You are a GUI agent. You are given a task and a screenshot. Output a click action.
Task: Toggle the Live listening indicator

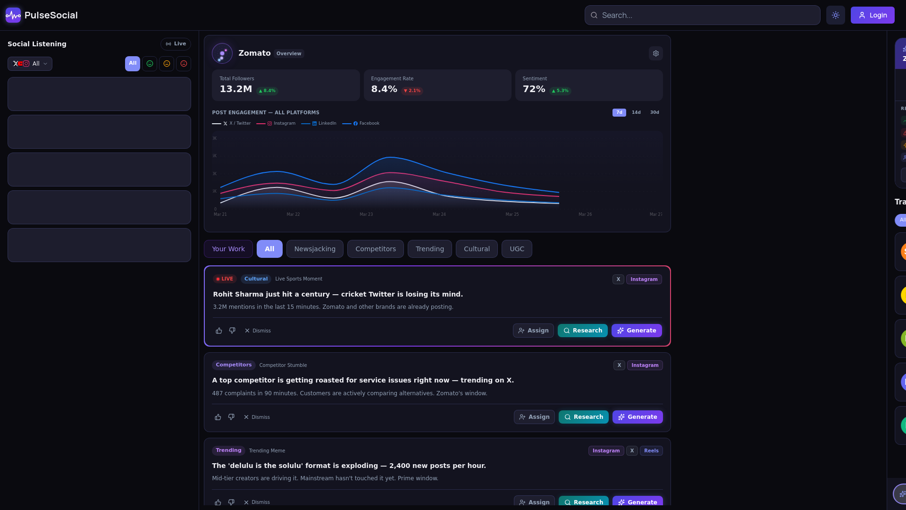[176, 44]
